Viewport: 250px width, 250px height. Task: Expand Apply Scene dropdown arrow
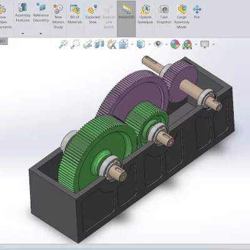tap(196, 44)
